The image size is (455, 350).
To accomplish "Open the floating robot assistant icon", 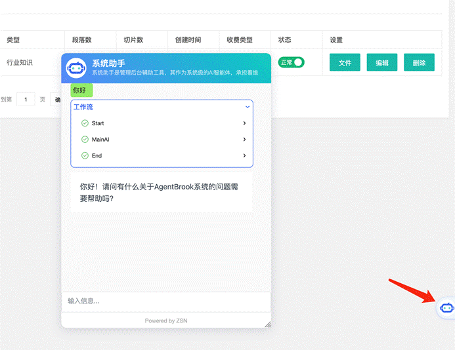I will coord(446,307).
